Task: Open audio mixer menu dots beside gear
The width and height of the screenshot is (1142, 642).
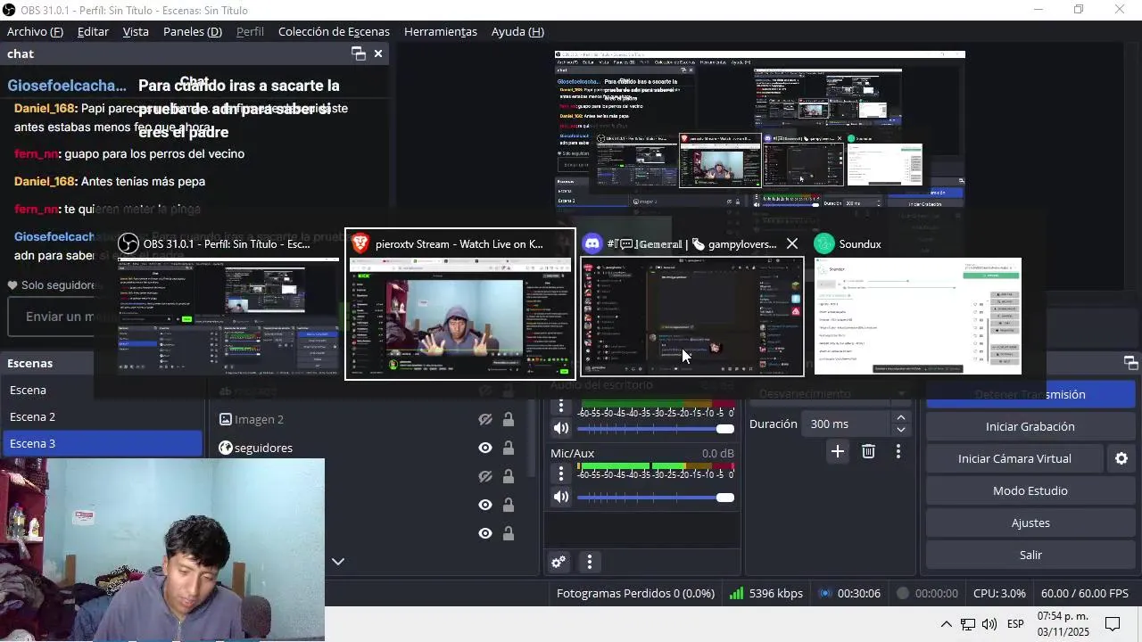Action: [589, 562]
